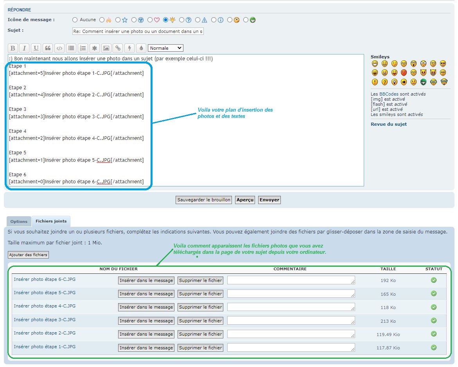Select the Fichiers joints tab
The height and width of the screenshot is (367, 458).
[51, 221]
